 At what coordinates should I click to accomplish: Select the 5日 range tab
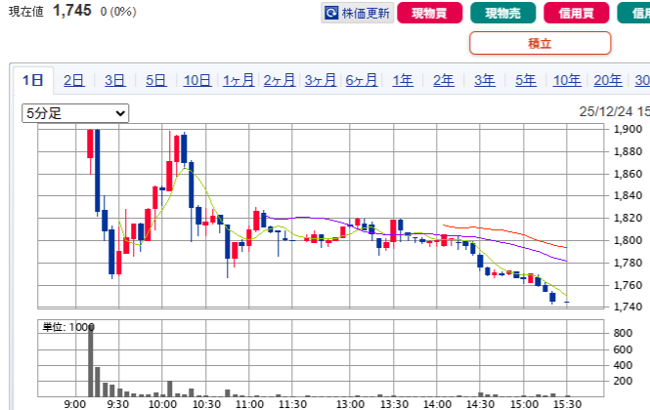pos(155,81)
